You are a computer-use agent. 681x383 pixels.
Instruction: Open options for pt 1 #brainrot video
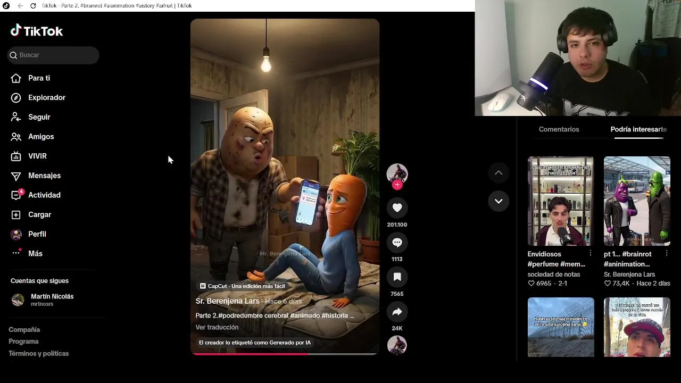pyautogui.click(x=667, y=254)
